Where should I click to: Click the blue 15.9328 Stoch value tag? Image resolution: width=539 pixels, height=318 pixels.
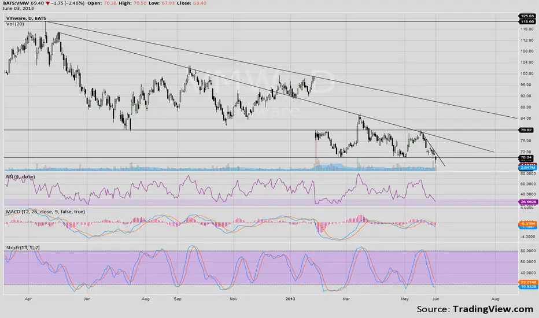pyautogui.click(x=527, y=286)
